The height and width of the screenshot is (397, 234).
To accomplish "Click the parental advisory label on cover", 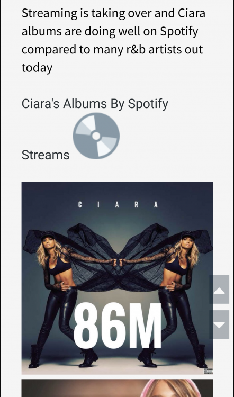I will tap(208, 371).
